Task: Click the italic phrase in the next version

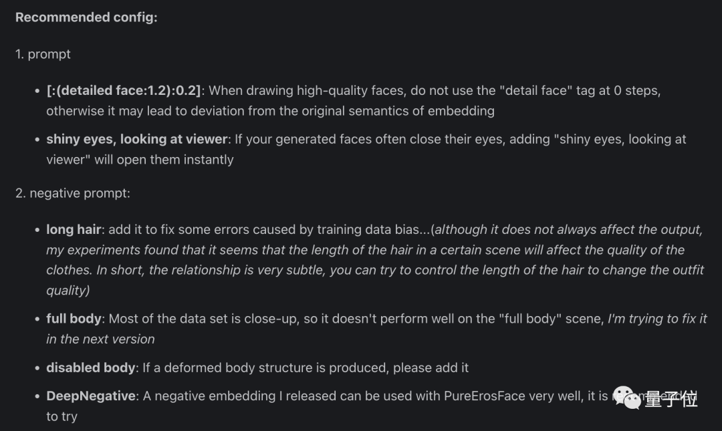Action: tap(100, 339)
